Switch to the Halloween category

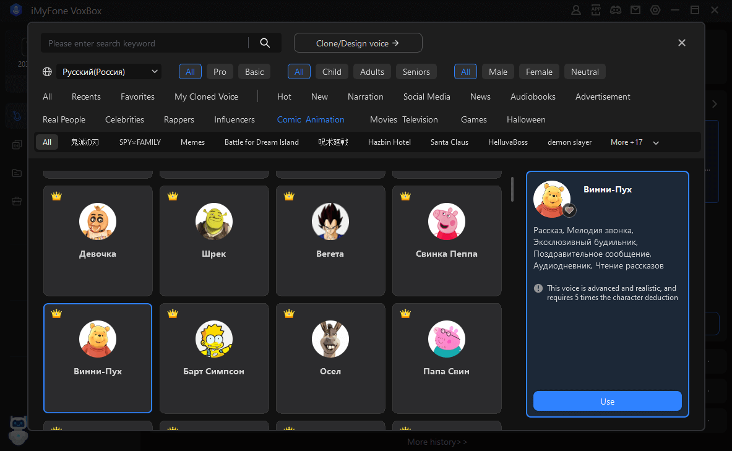[x=526, y=119]
